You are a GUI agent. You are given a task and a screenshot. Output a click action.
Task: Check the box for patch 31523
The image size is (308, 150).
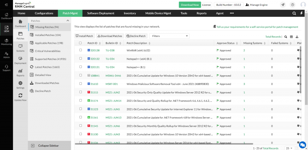click(81, 109)
